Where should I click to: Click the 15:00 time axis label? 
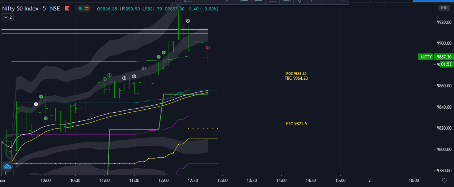point(340,180)
